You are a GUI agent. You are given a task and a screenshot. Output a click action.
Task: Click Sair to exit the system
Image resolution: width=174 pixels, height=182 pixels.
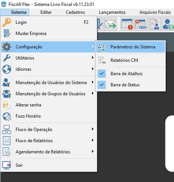(49, 165)
